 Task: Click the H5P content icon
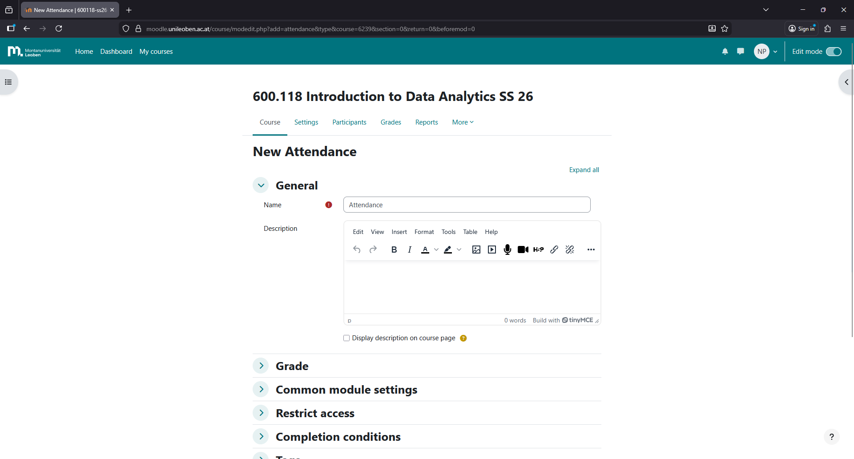(538, 250)
